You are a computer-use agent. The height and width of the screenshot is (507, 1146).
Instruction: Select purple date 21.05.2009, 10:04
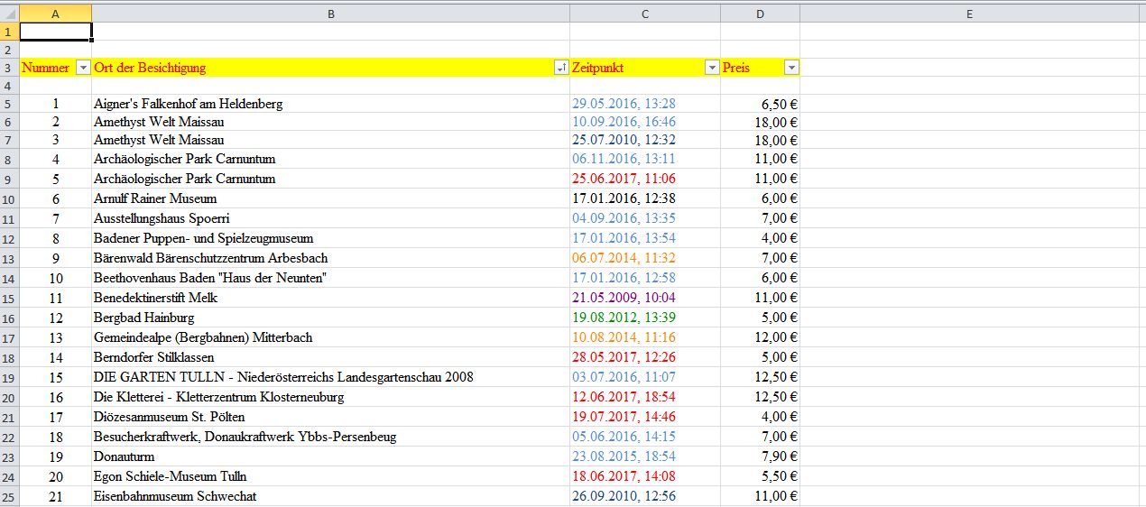(x=645, y=298)
